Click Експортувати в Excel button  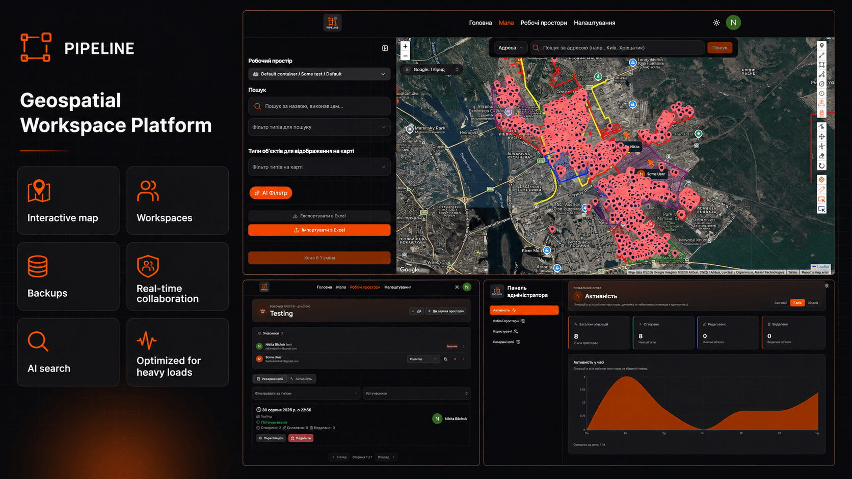[x=320, y=216]
